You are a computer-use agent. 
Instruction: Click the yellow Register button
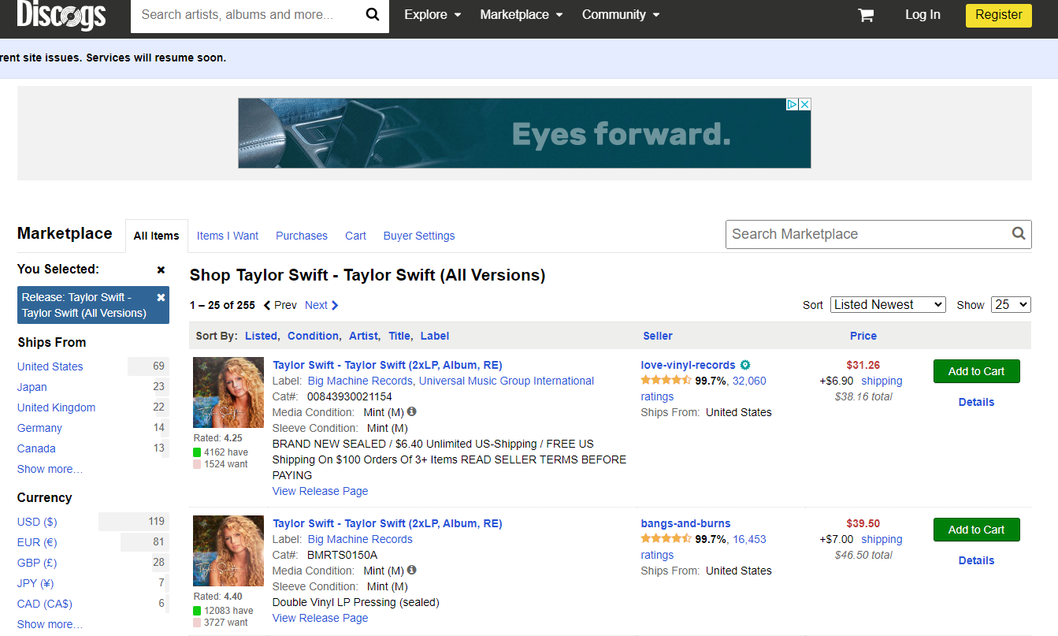tap(998, 15)
